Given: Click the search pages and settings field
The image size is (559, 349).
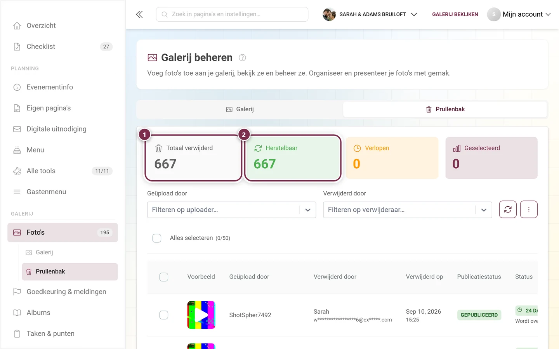Looking at the screenshot, I should point(232,14).
